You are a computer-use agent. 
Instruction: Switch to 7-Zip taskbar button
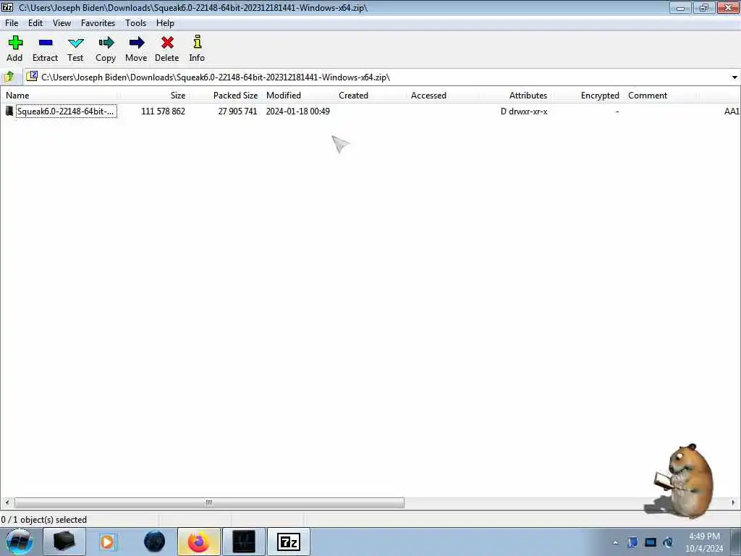coord(288,542)
